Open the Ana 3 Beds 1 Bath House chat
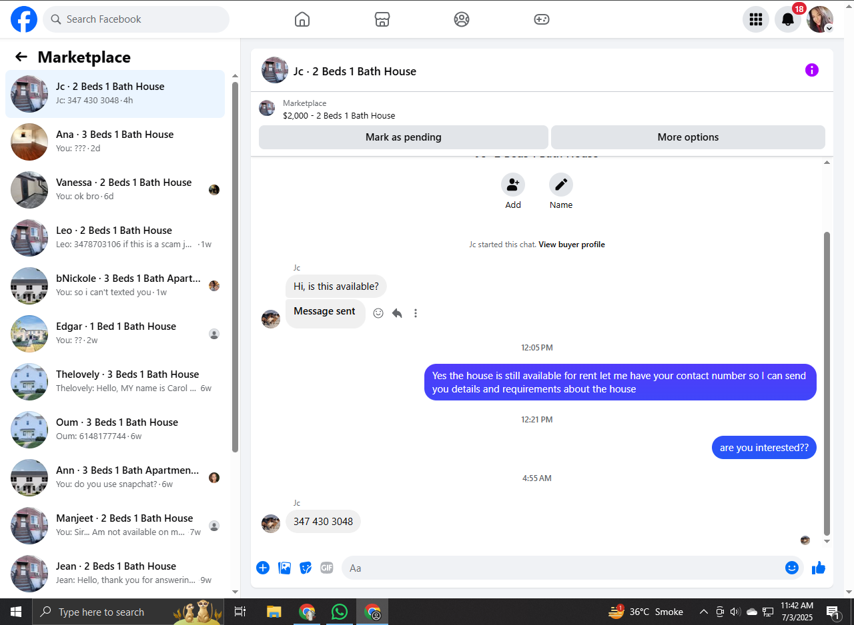Viewport: 854px width, 625px height. point(115,142)
